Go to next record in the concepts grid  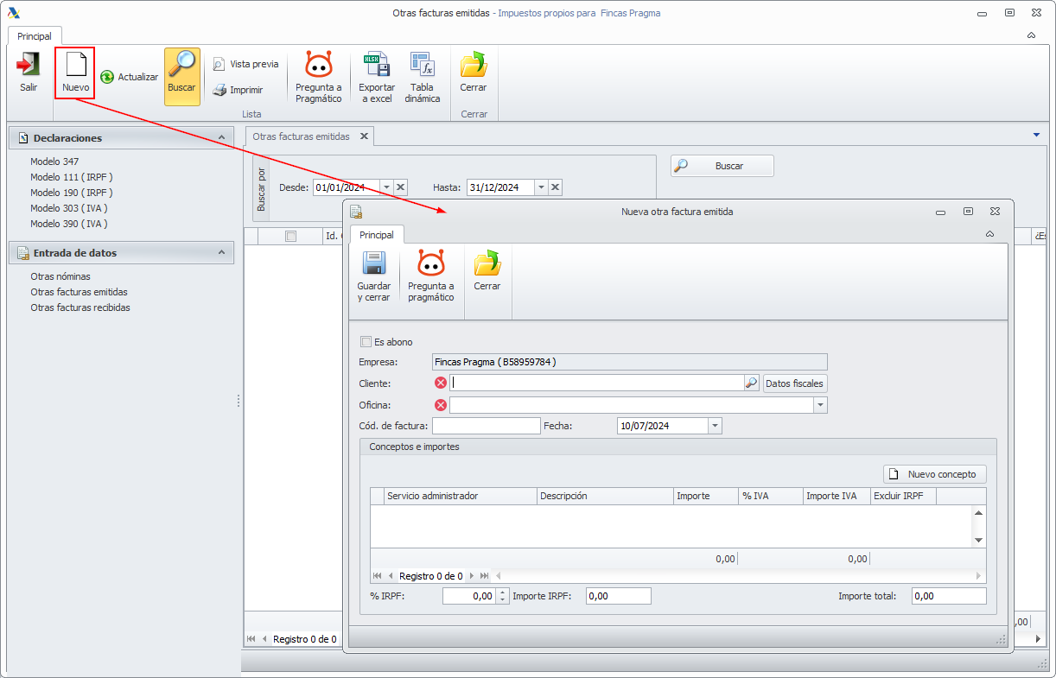471,576
